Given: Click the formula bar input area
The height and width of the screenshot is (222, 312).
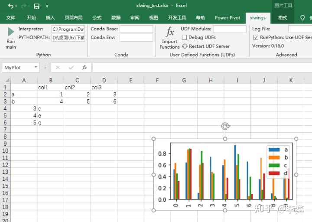Looking at the screenshot, I should click(x=202, y=68).
